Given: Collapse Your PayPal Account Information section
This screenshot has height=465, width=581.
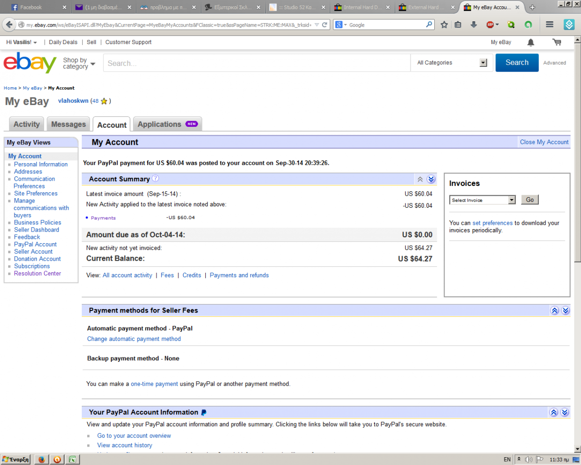Looking at the screenshot, I should click(x=554, y=412).
